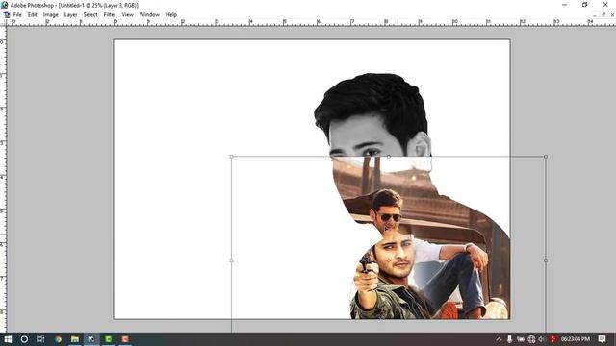The height and width of the screenshot is (346, 616).
Task: Open the Layer menu
Action: pyautogui.click(x=70, y=15)
